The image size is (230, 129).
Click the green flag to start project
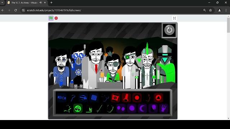(x=51, y=18)
